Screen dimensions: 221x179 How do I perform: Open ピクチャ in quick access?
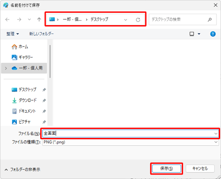coord(21,122)
